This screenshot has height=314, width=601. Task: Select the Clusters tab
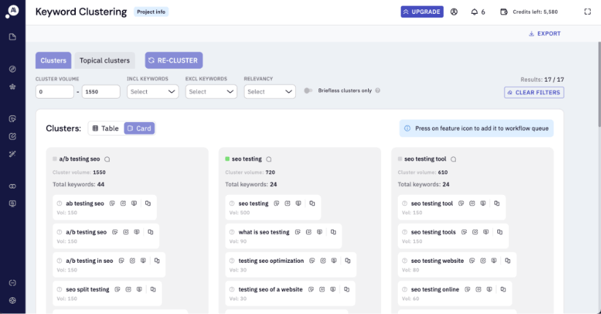(x=53, y=61)
